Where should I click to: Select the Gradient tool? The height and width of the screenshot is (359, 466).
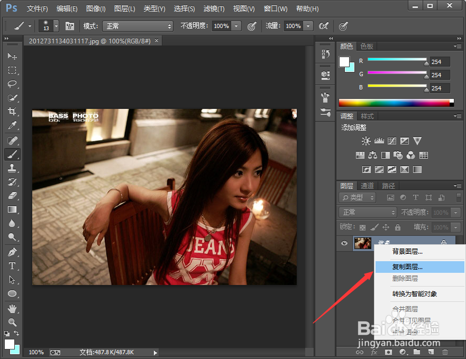13,209
